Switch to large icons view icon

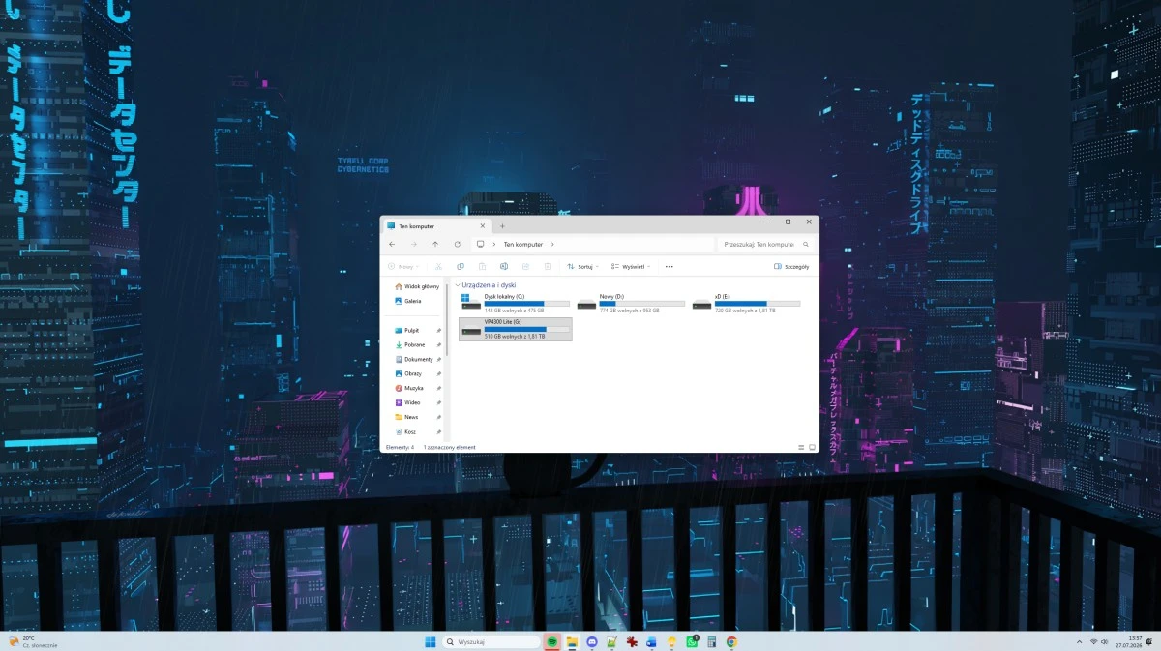coord(812,447)
